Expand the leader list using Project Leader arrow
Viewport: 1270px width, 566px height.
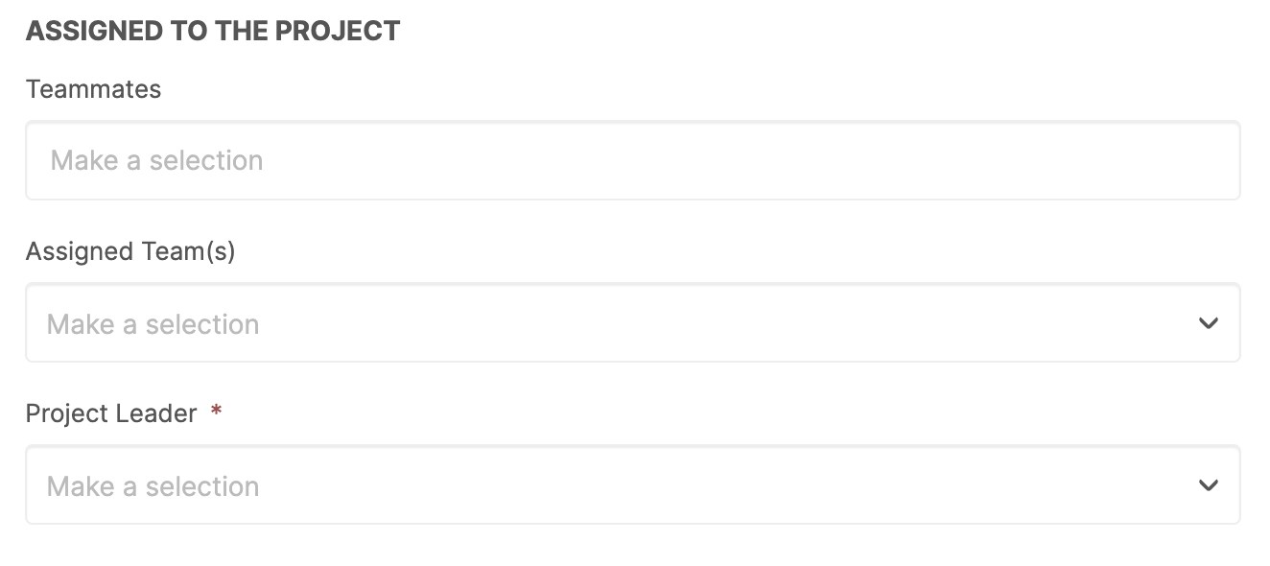[1208, 485]
